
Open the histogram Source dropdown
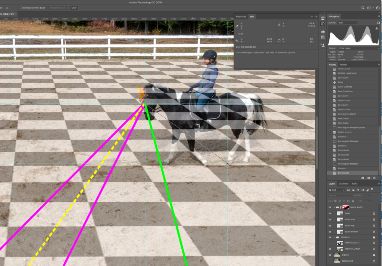358,48
